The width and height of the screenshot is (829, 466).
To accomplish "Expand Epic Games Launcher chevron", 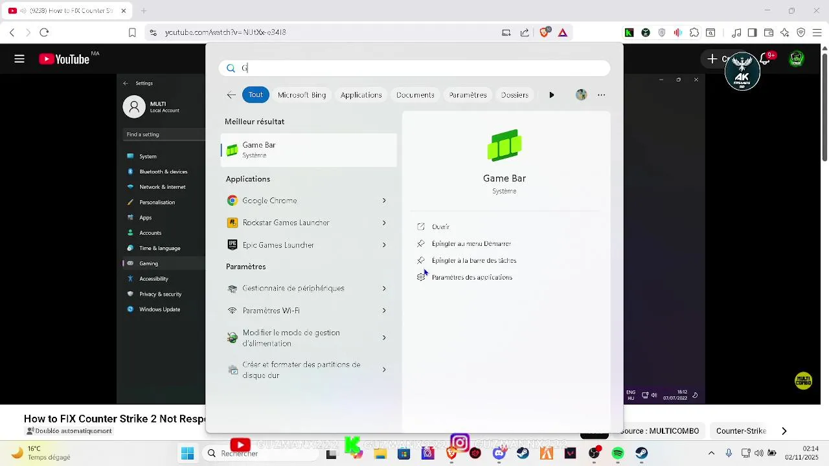I will [x=384, y=245].
